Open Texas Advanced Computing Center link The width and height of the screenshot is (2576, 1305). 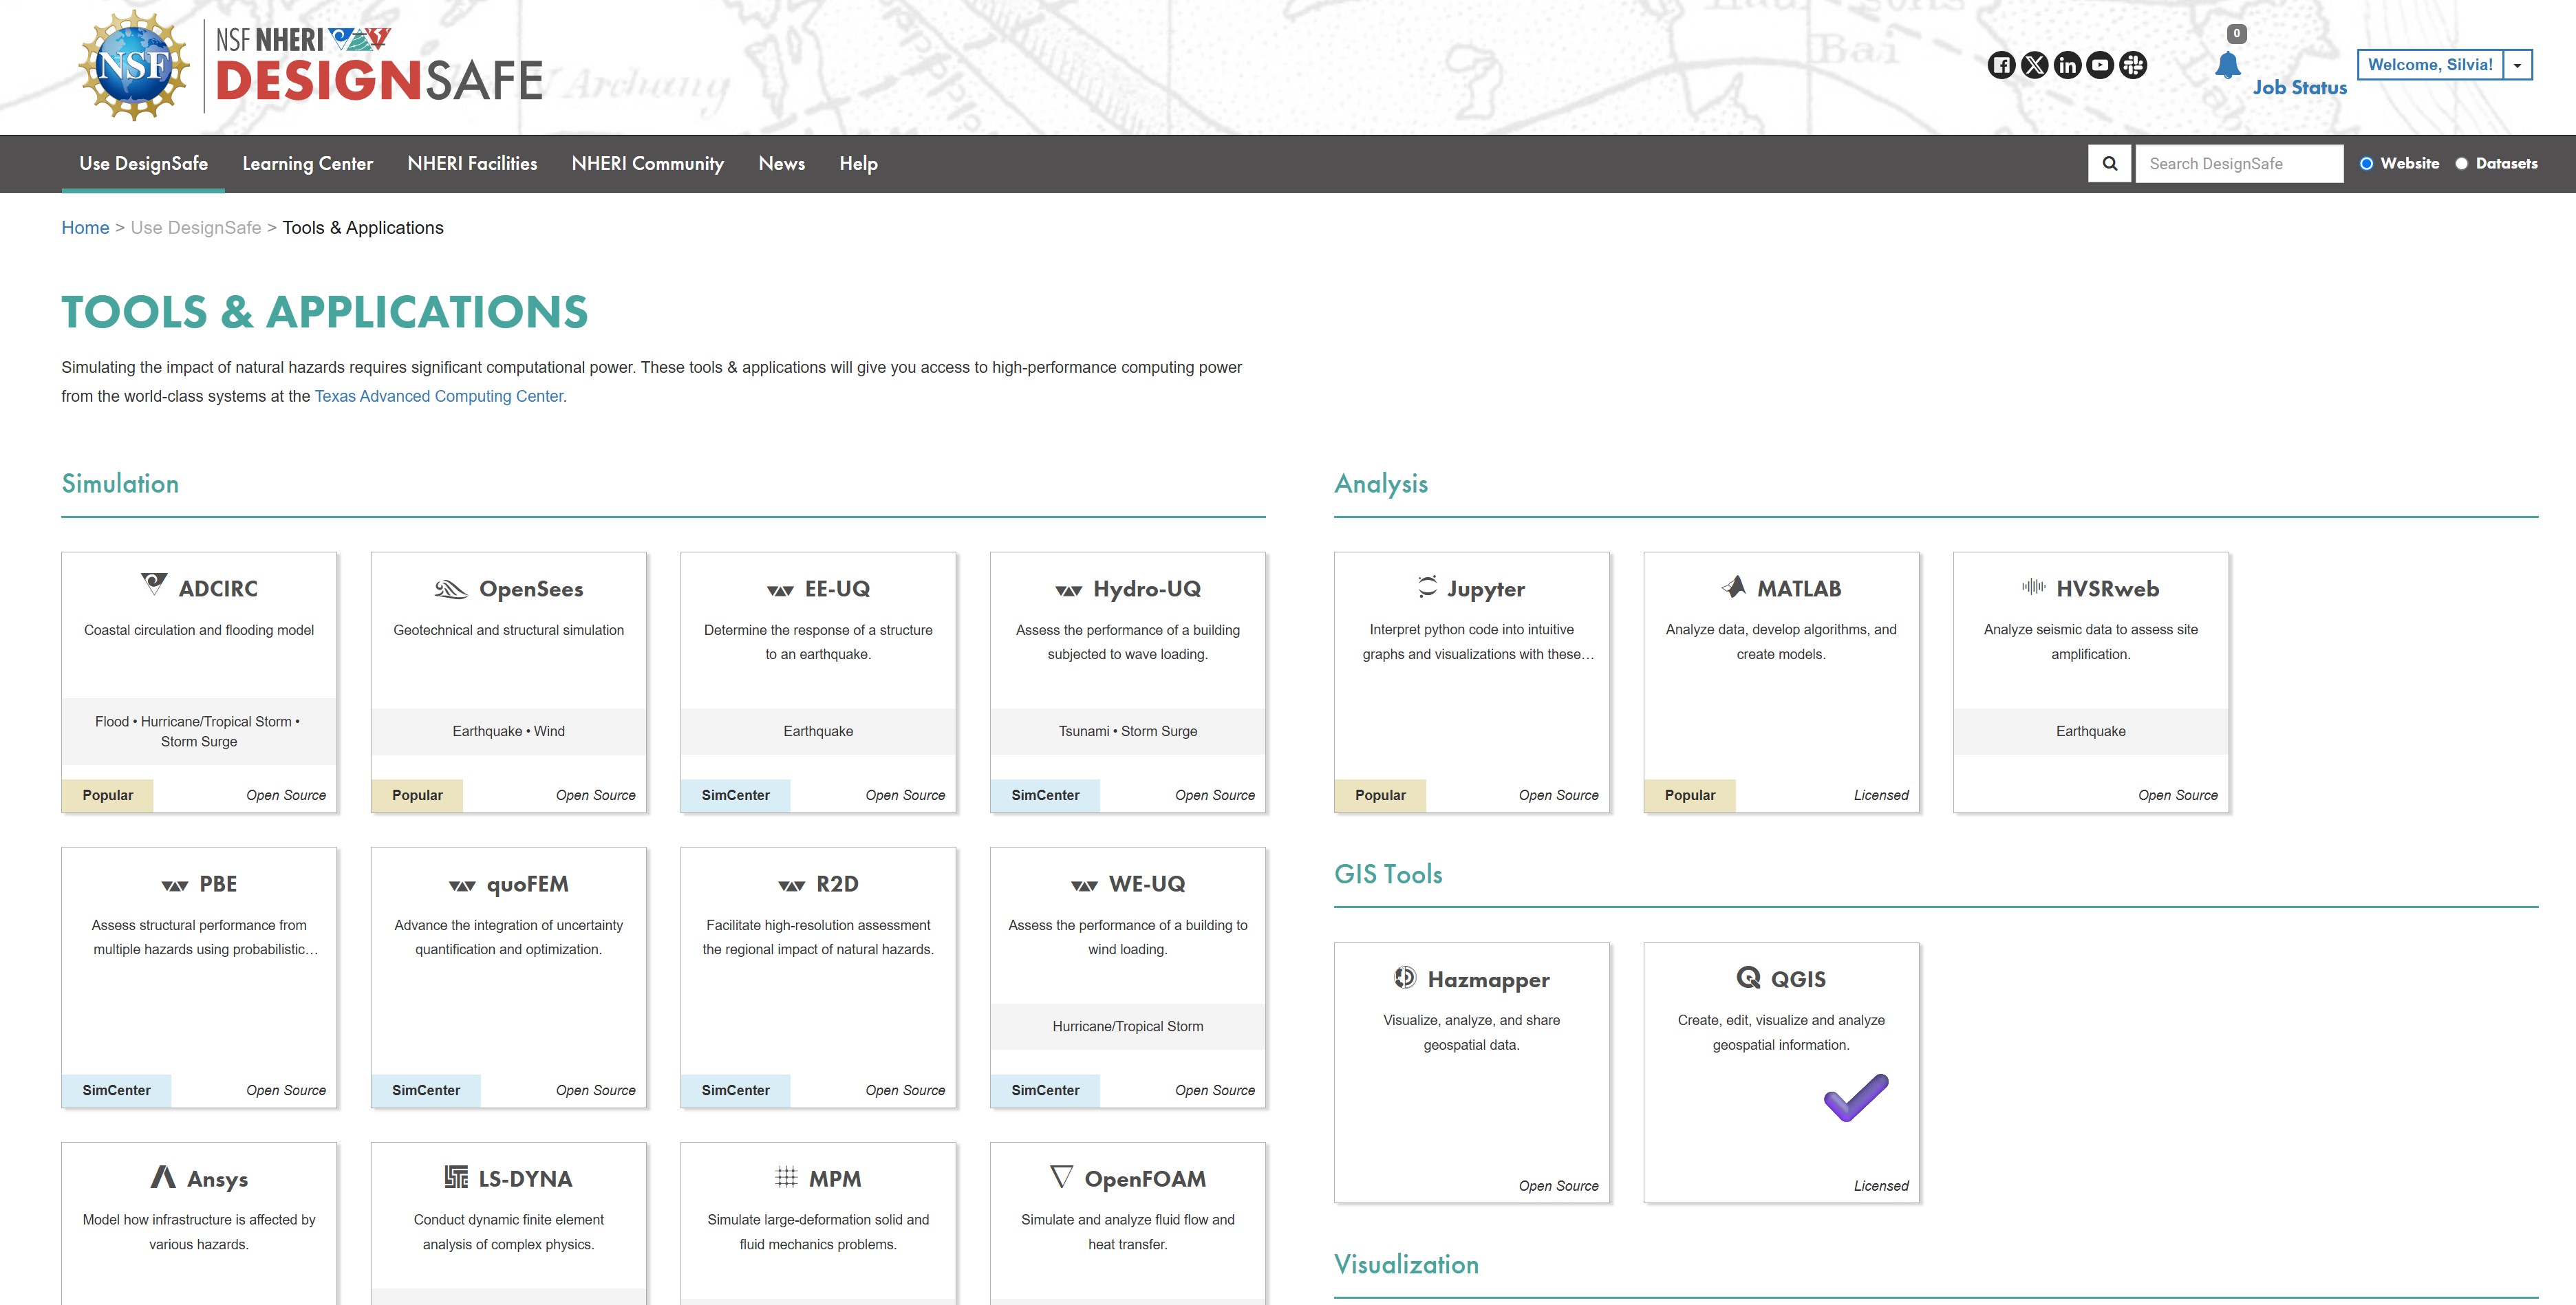pos(439,396)
